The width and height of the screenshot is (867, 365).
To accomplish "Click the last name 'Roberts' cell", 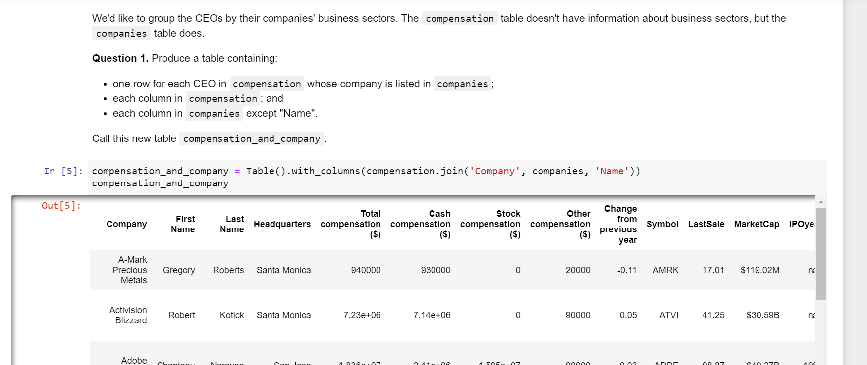I will tap(228, 270).
